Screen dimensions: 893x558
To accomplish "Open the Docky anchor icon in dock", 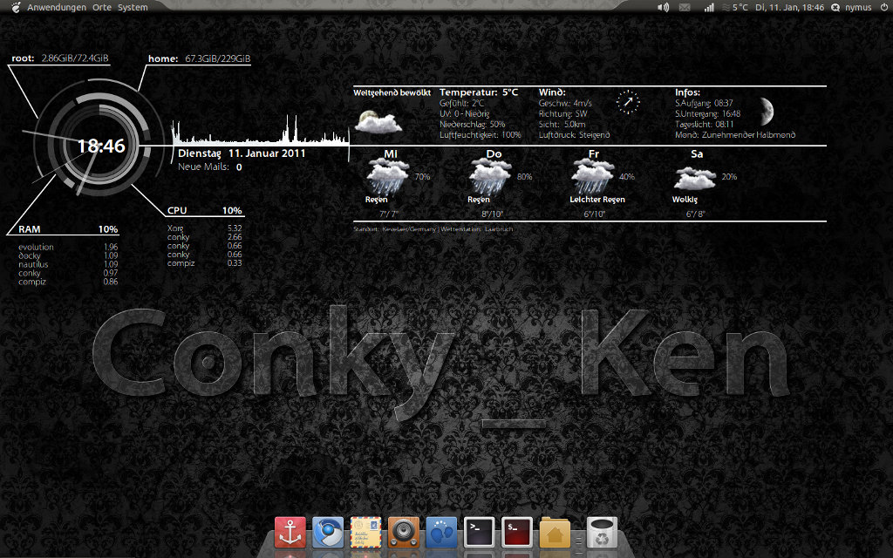I will pyautogui.click(x=290, y=533).
